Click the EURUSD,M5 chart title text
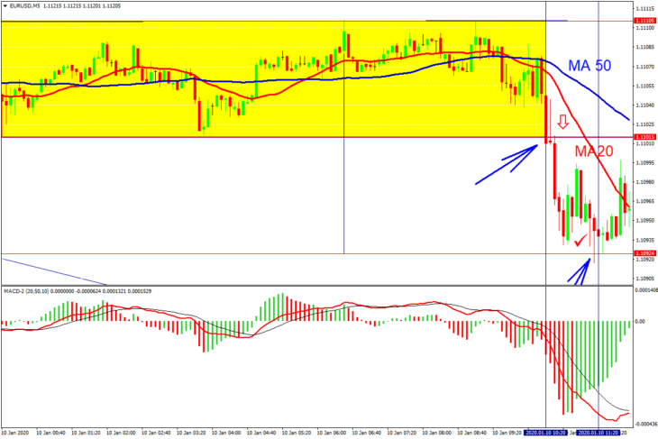658x439 pixels. (24, 6)
